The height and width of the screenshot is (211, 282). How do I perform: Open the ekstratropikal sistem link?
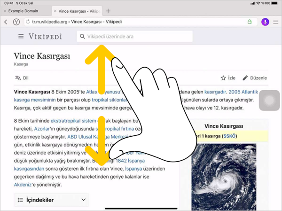pos(72,121)
